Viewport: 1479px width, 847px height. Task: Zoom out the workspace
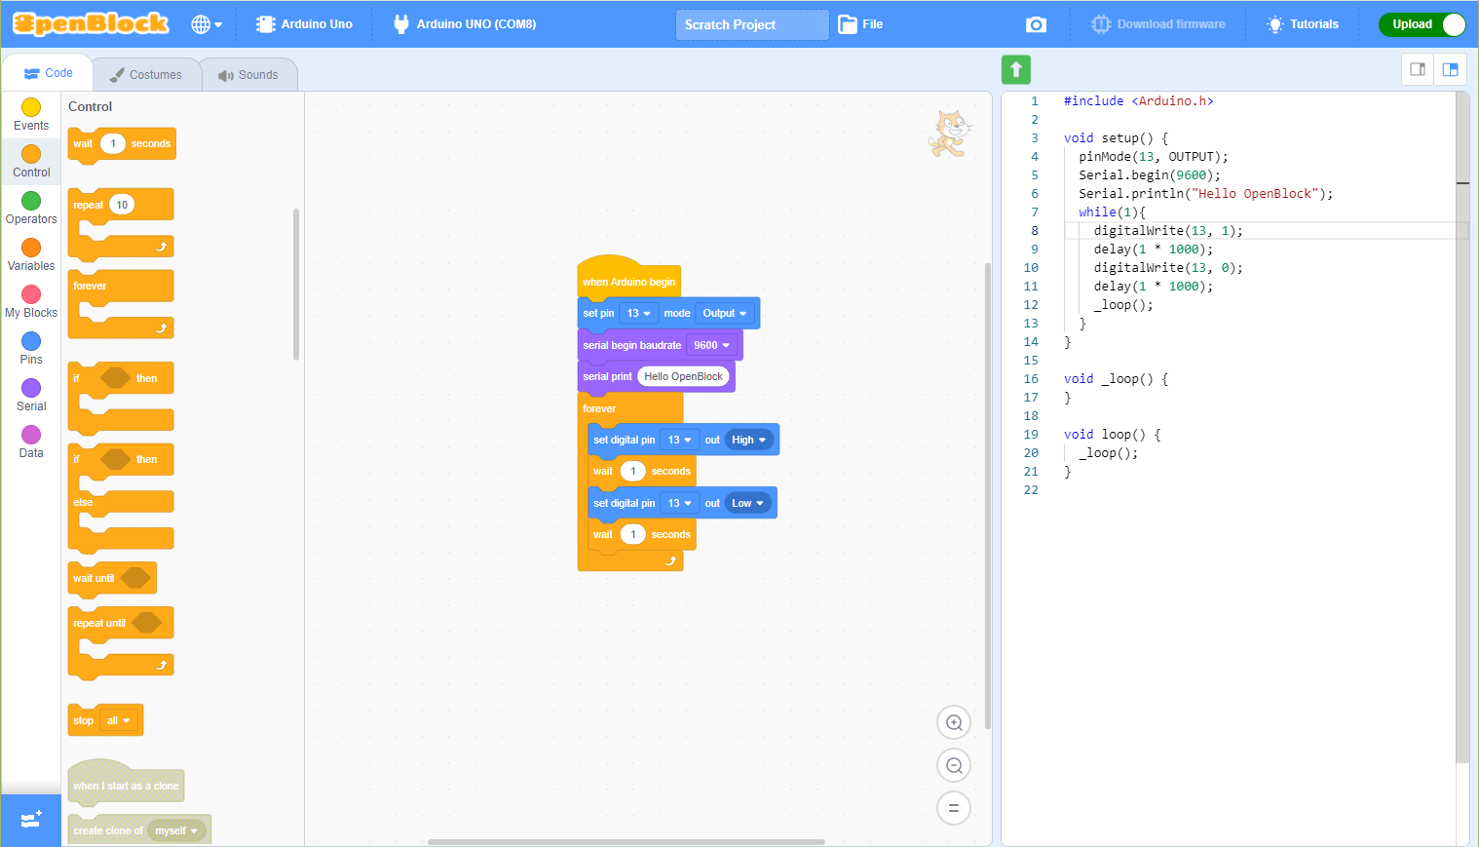pos(954,765)
